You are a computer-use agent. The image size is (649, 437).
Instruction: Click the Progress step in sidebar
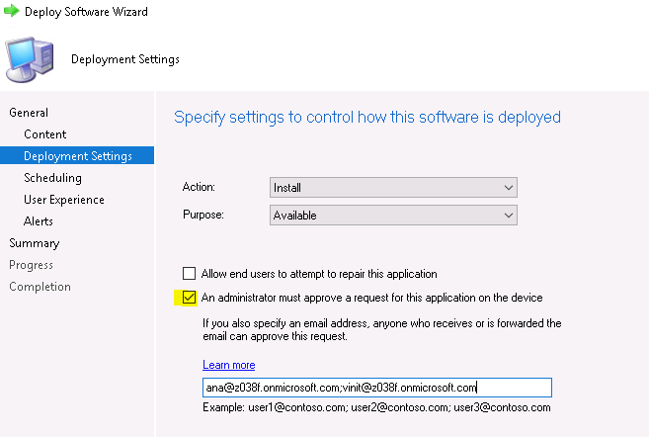(33, 265)
